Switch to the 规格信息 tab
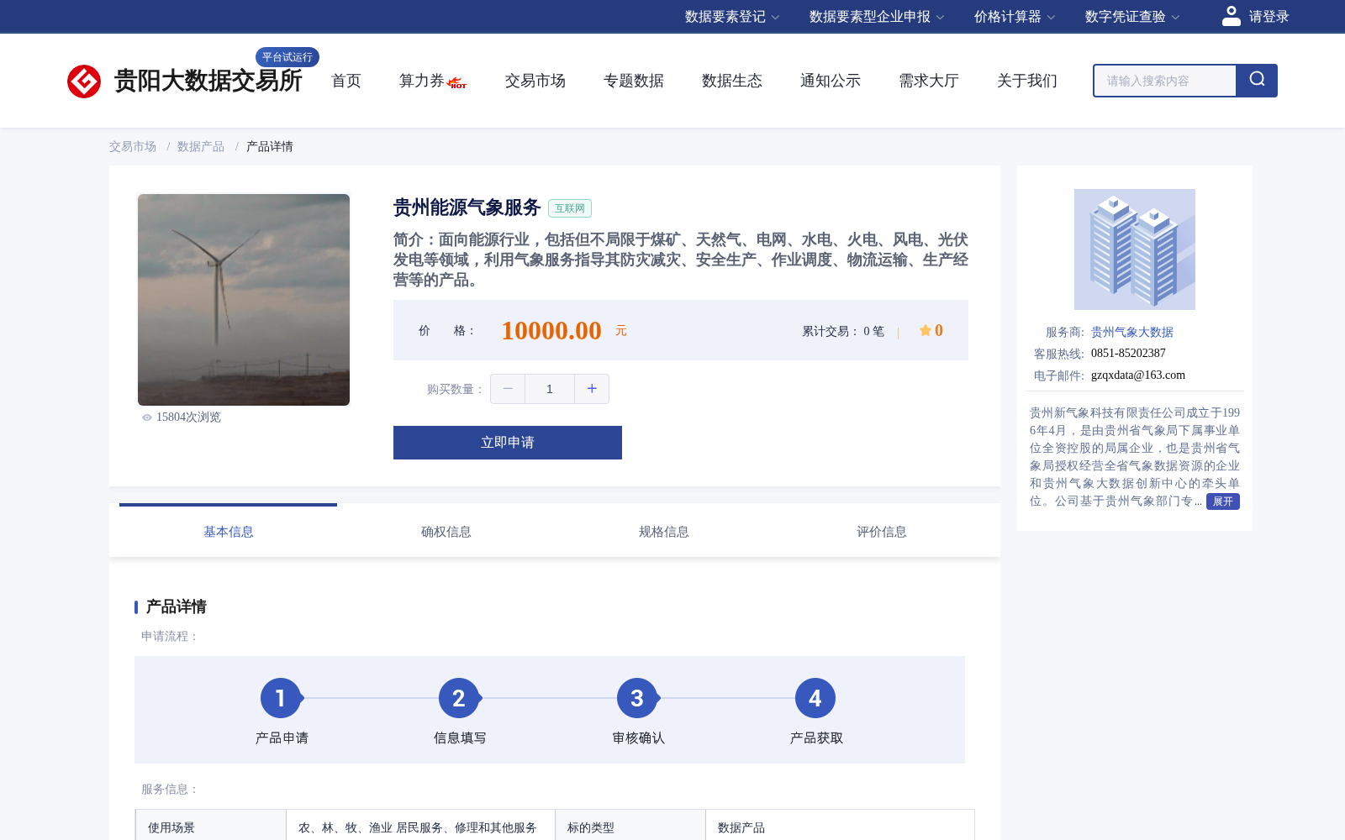The image size is (1345, 840). pyautogui.click(x=664, y=532)
